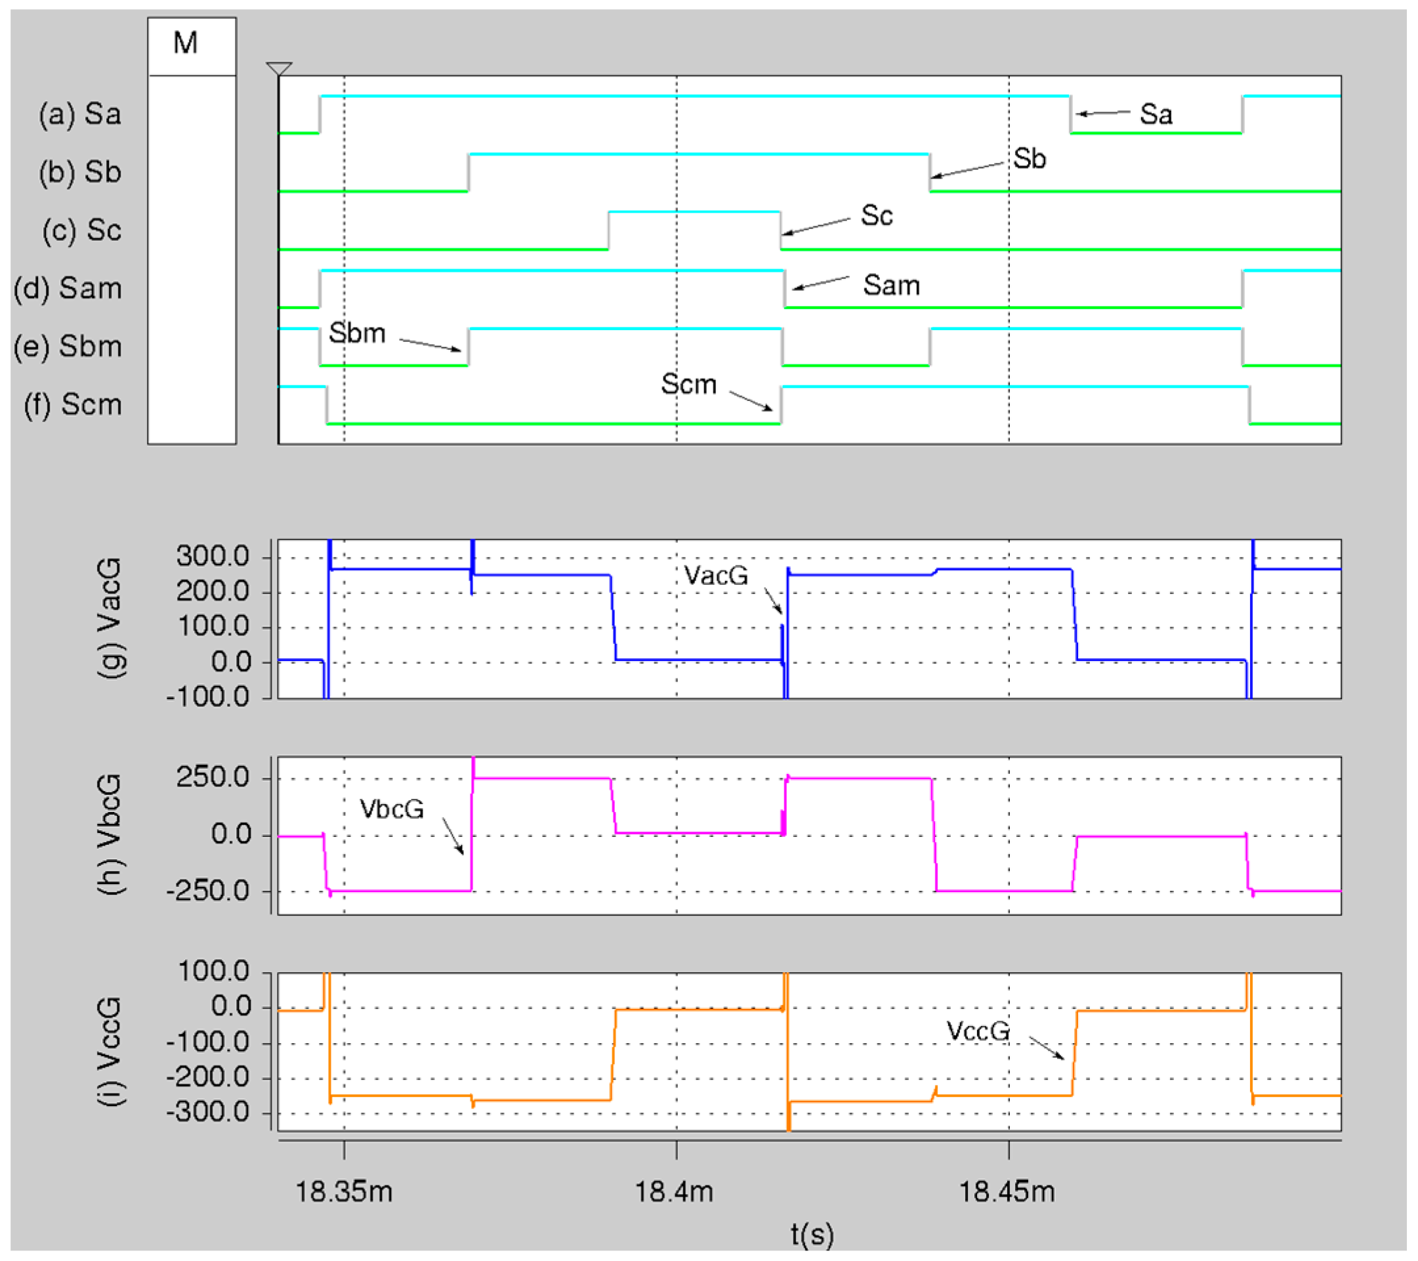
Task: Click the 18.45m time axis tick label
Action: [x=1007, y=1191]
